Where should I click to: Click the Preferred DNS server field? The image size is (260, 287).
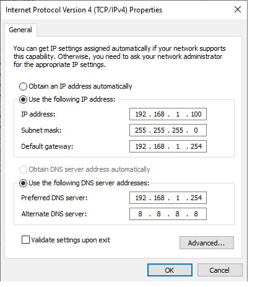coord(168,198)
